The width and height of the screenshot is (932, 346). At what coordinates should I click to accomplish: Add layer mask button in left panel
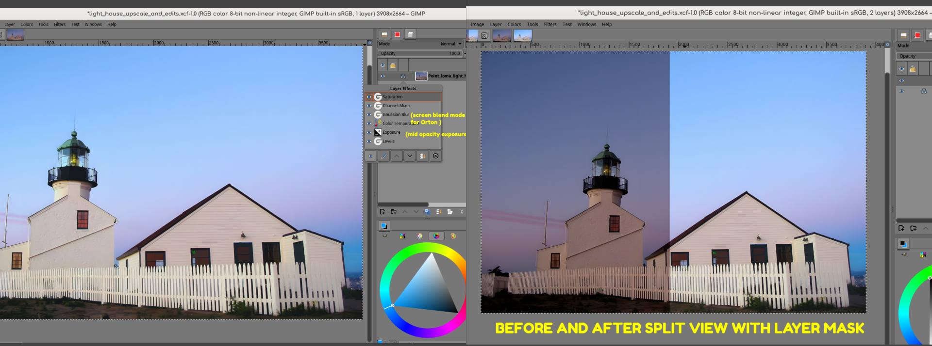450,212
